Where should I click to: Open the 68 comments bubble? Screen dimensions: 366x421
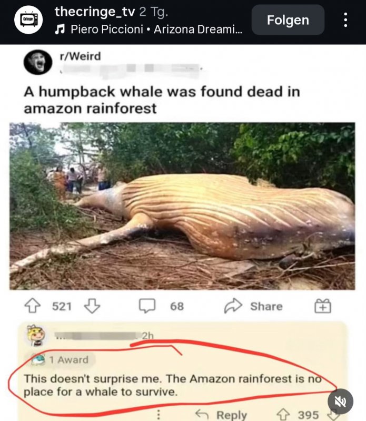(147, 306)
